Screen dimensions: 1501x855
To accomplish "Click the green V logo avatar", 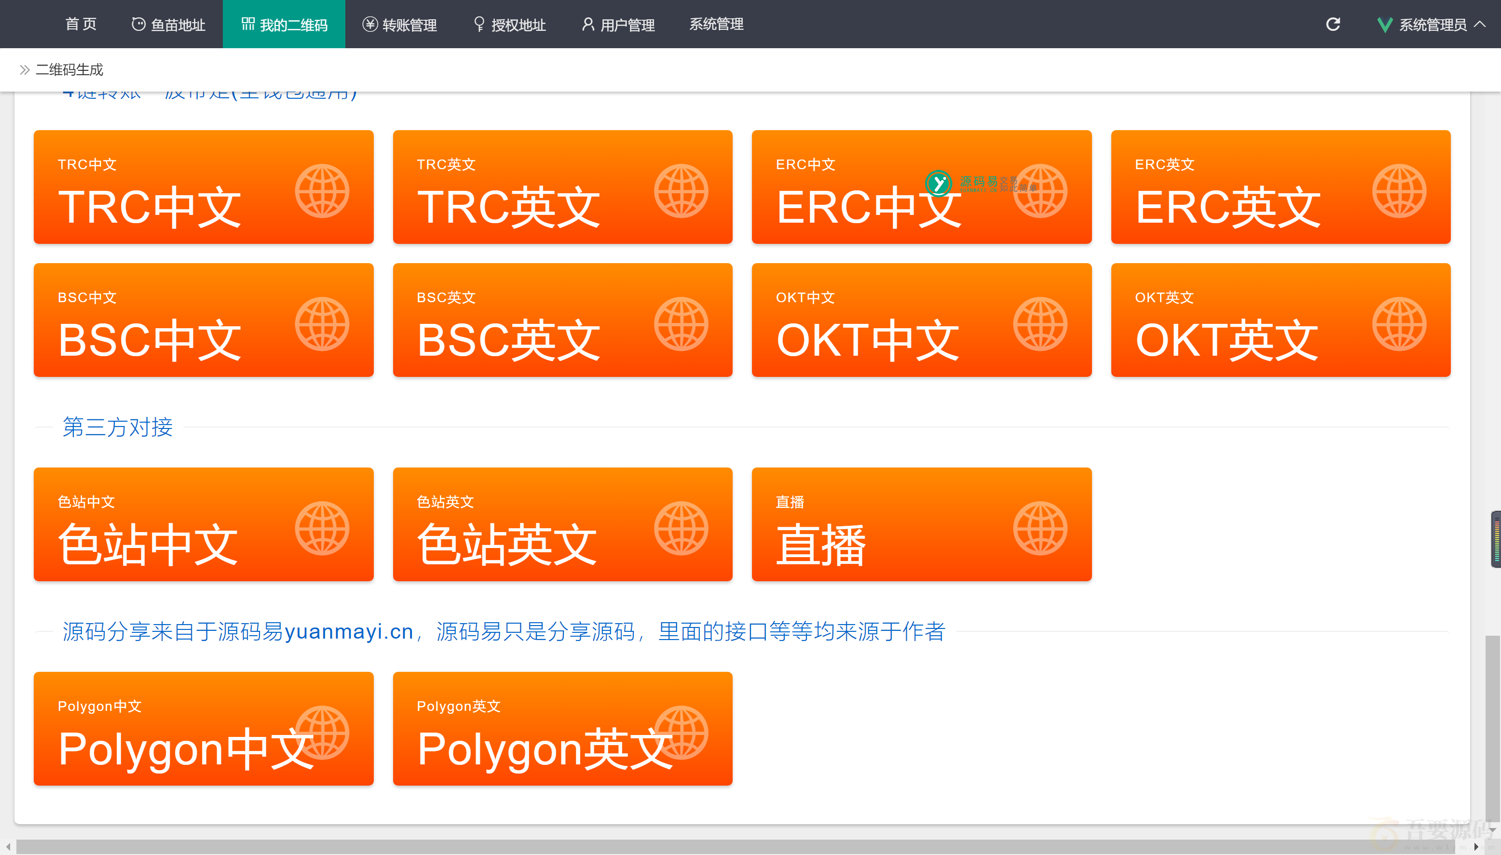I will pyautogui.click(x=1384, y=25).
